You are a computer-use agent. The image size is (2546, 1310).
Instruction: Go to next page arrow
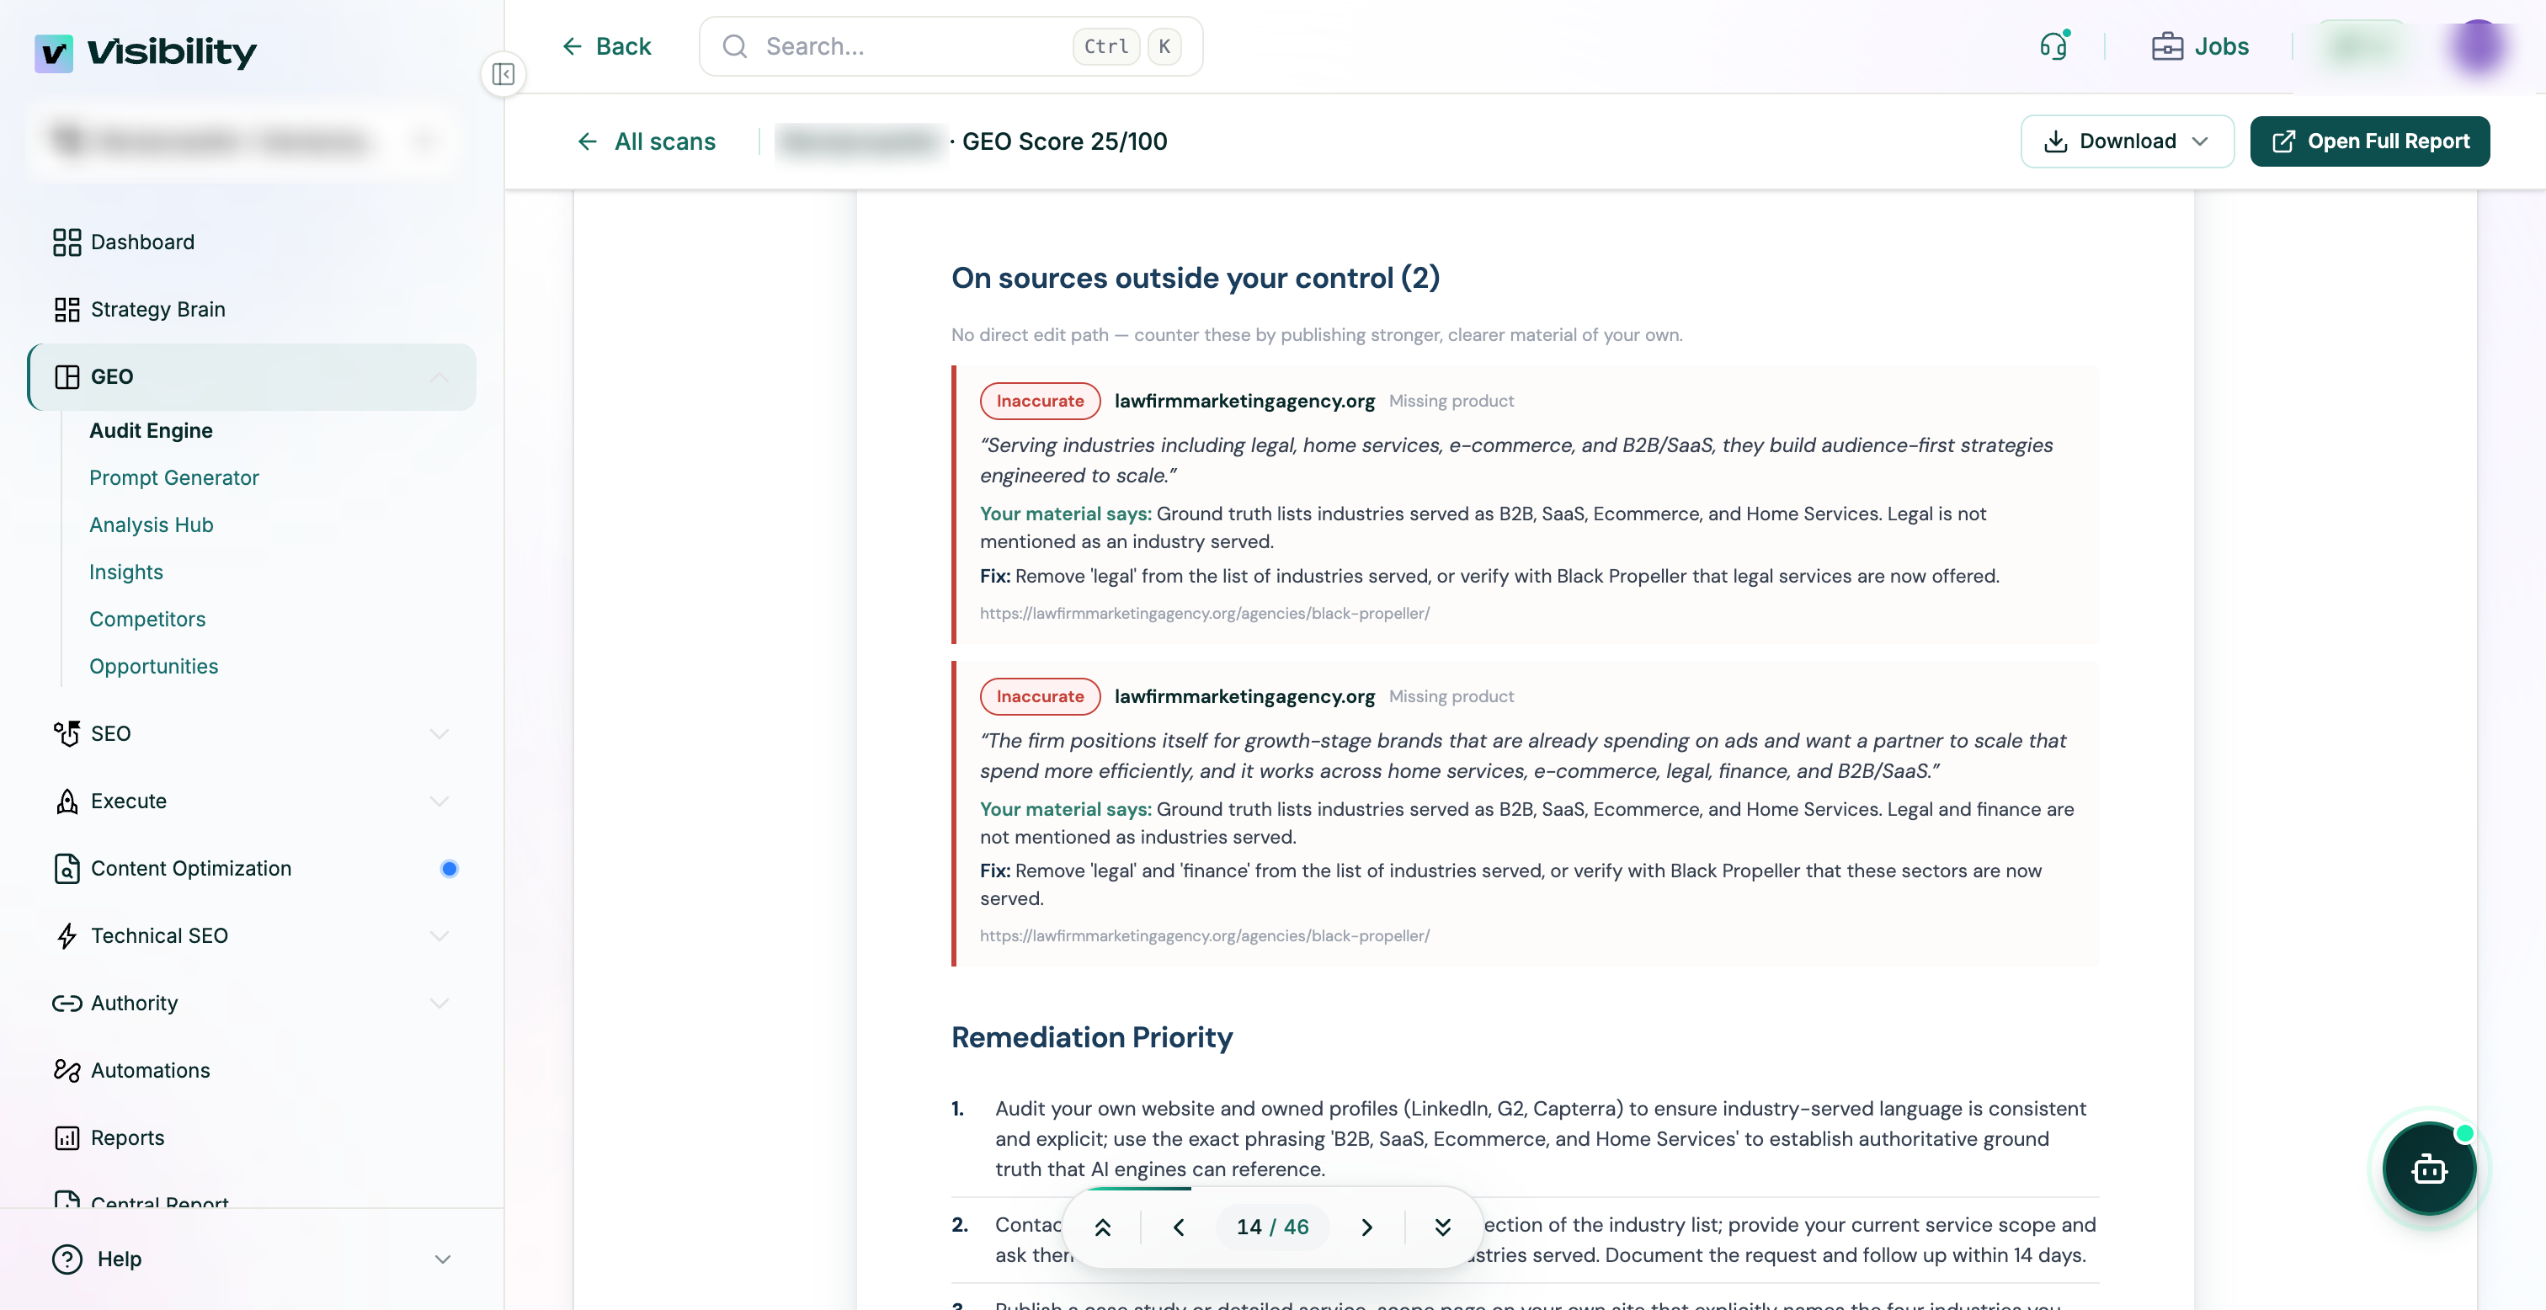1367,1227
